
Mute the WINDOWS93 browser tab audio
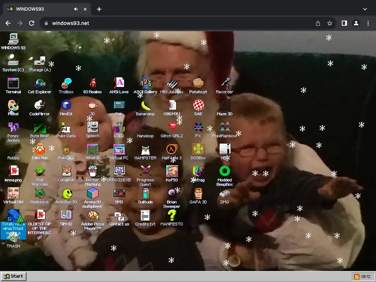pyautogui.click(x=76, y=9)
